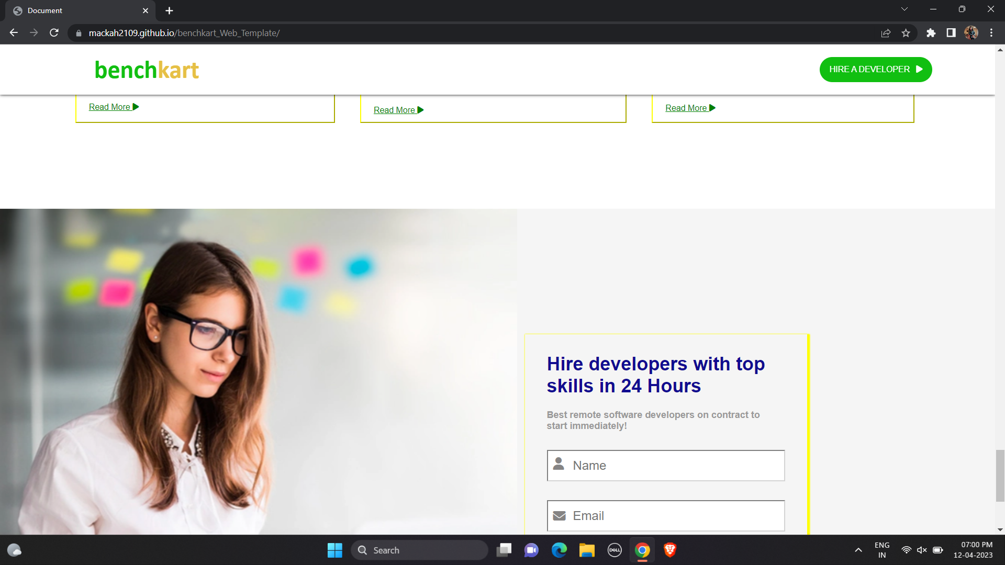Image resolution: width=1005 pixels, height=565 pixels.
Task: Click the padlock site security icon
Action: pos(79,32)
